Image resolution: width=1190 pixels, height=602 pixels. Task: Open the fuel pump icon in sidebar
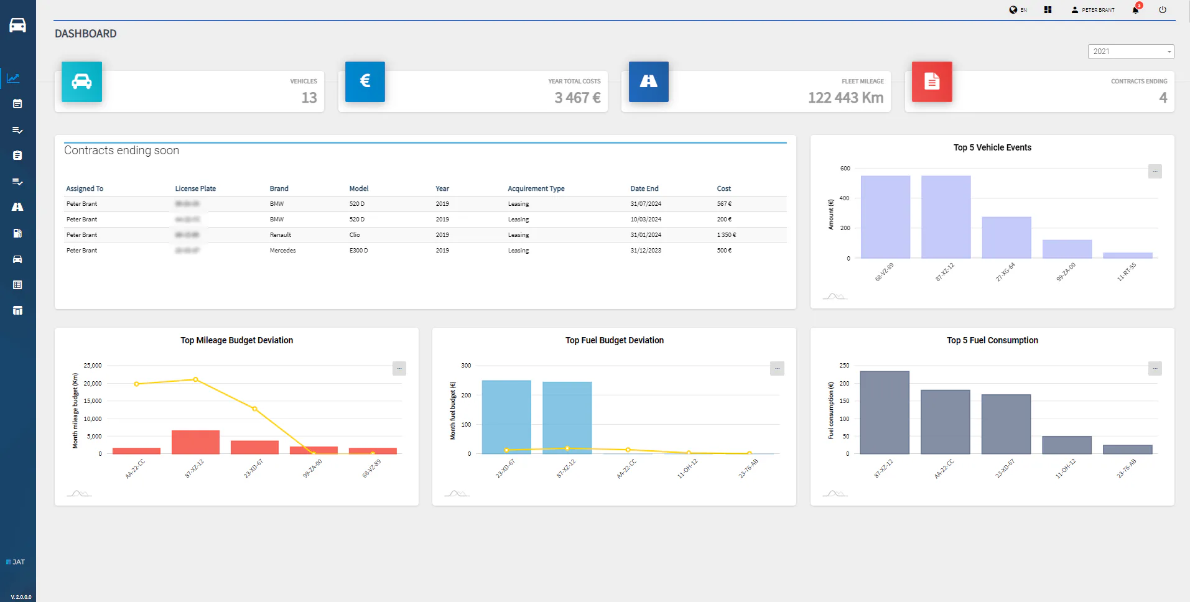[17, 233]
